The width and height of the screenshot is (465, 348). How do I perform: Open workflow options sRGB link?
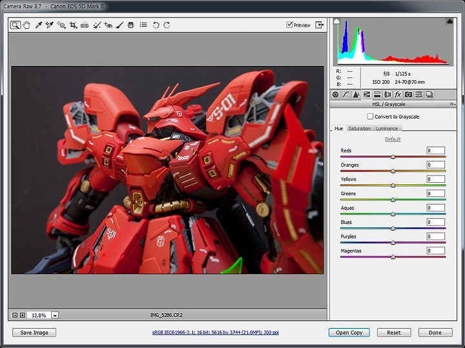coord(216,333)
